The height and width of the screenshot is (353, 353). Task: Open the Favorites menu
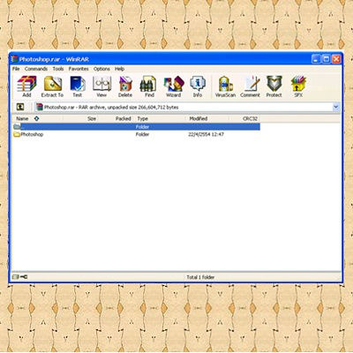[x=79, y=69]
